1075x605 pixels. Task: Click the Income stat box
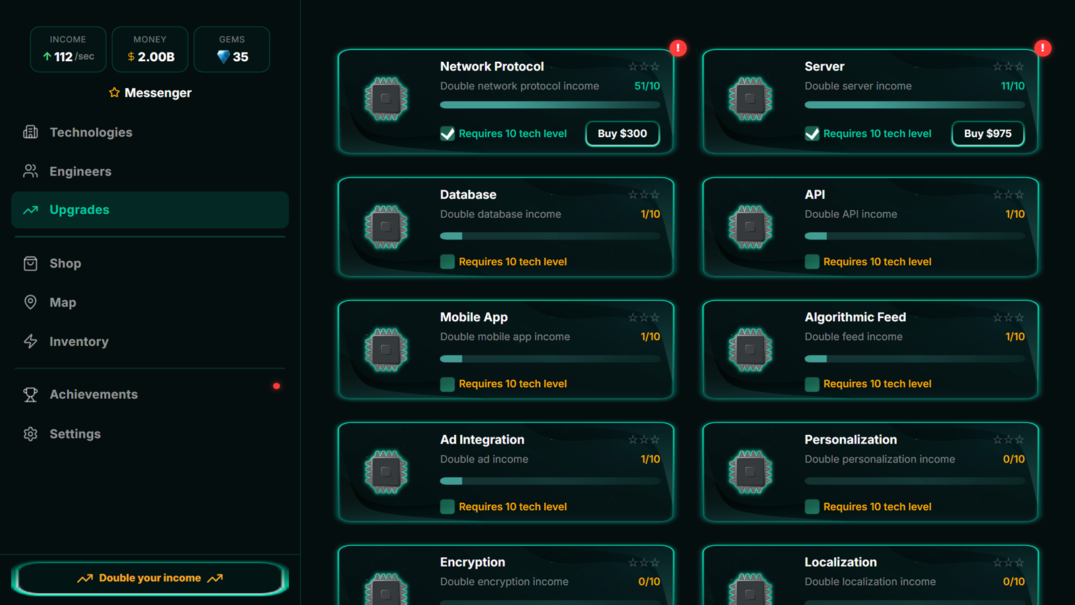[68, 49]
